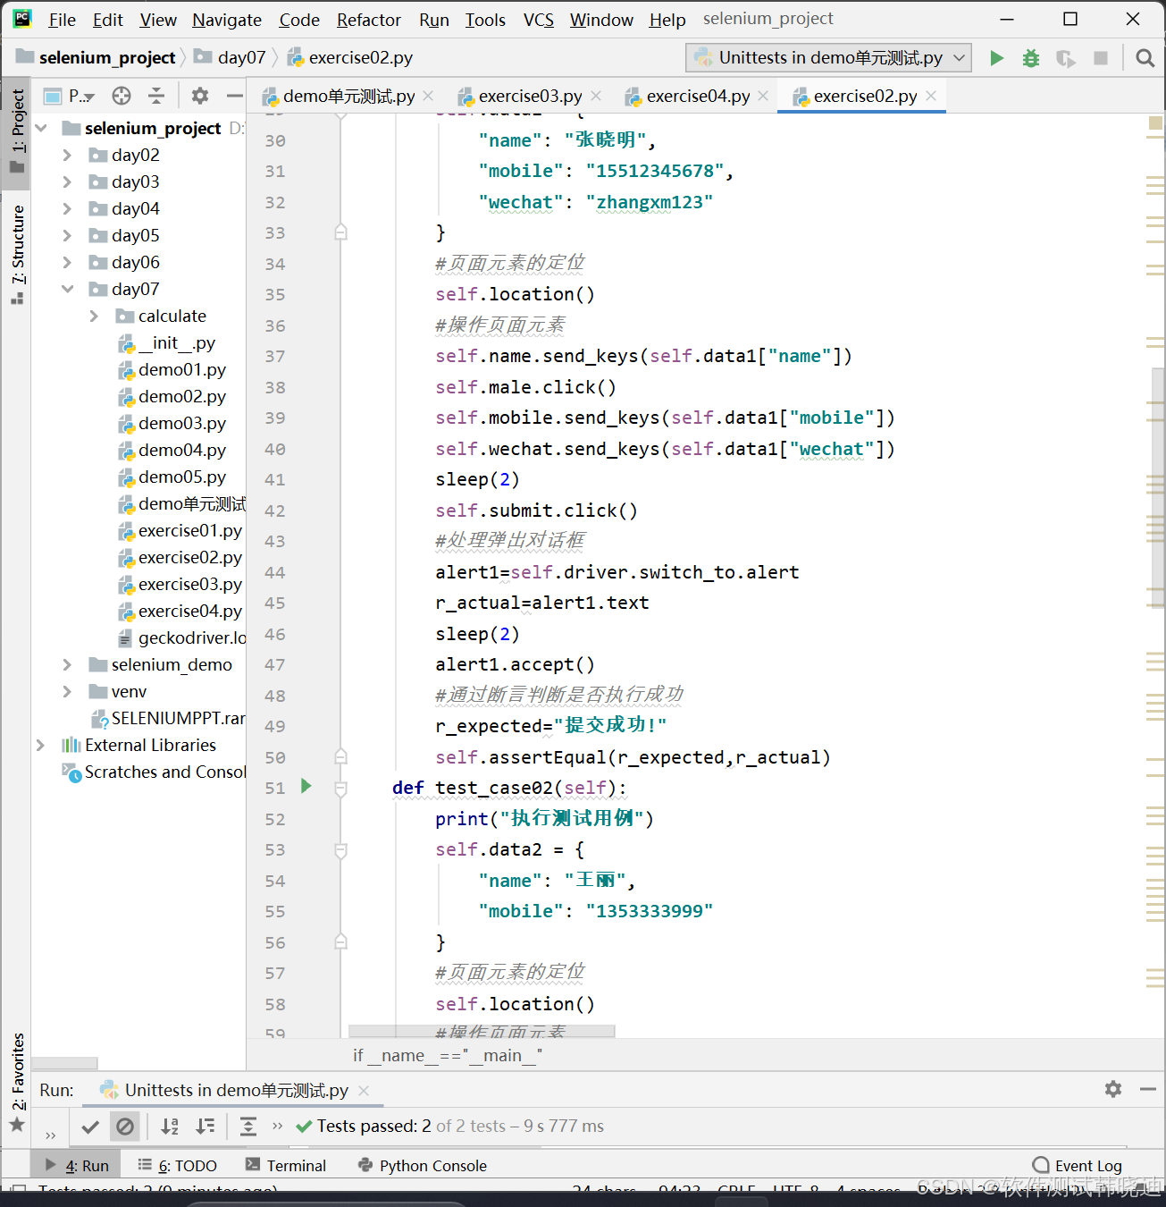Close the exercise02.py editor tab
The image size is (1166, 1207).
pos(931,96)
